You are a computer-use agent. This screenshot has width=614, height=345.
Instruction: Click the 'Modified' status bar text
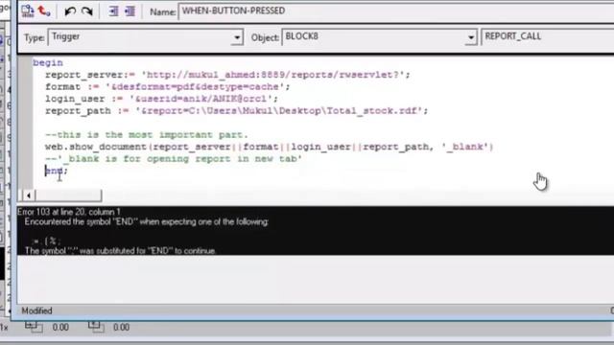click(x=36, y=310)
